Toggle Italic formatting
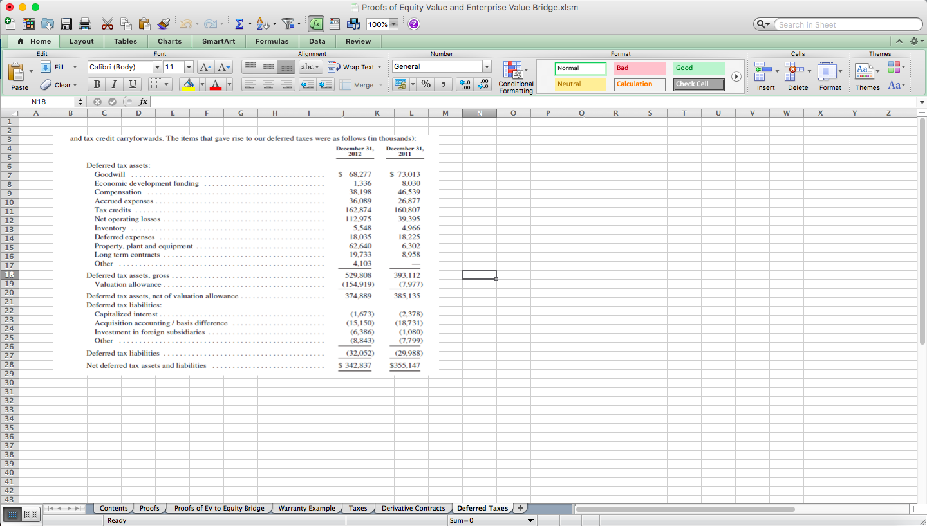This screenshot has width=927, height=526. (x=114, y=84)
